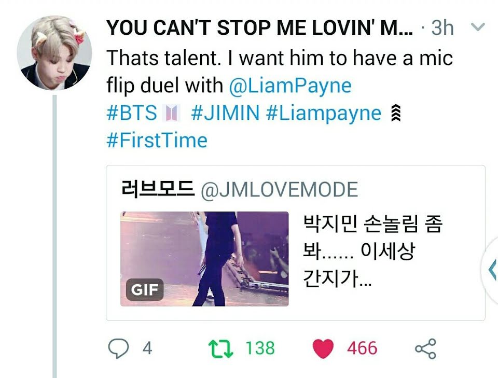
Task: Open the author's profile picture
Action: coord(54,53)
